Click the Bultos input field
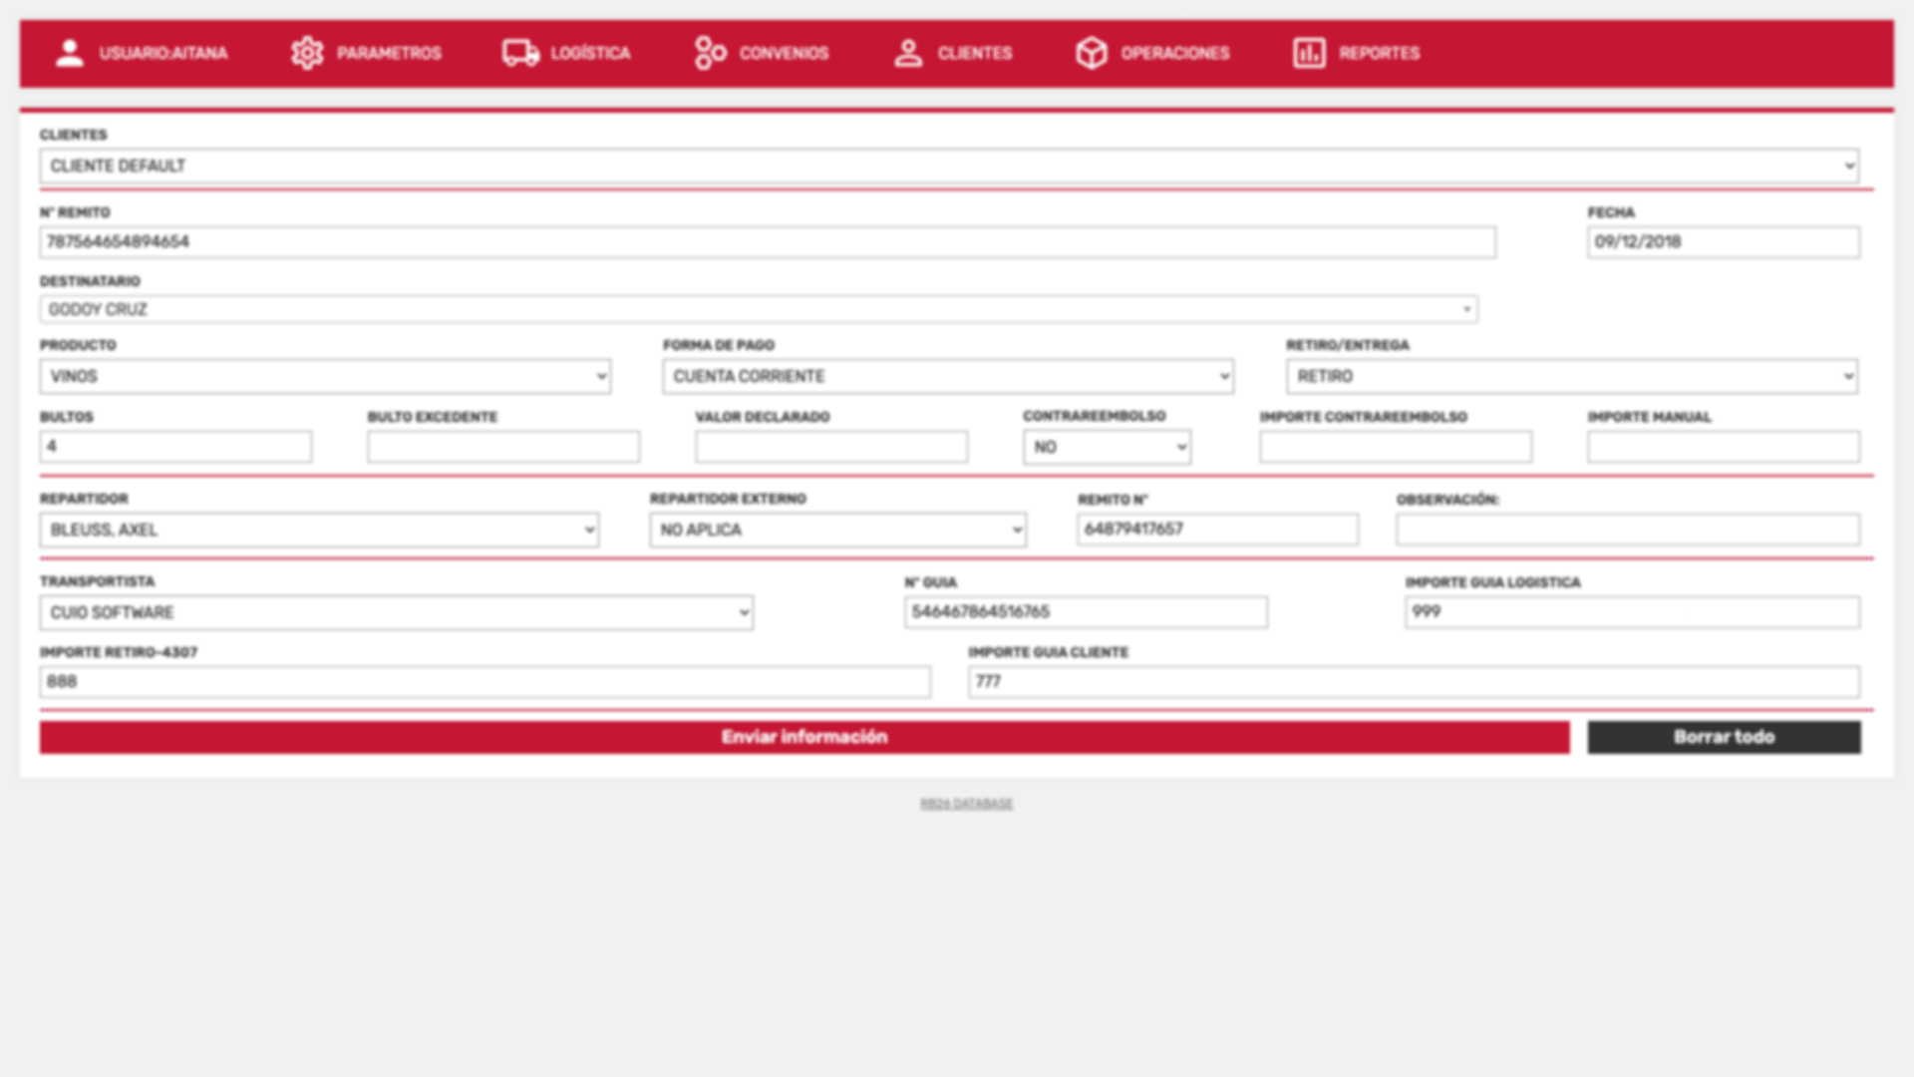 pyautogui.click(x=175, y=447)
